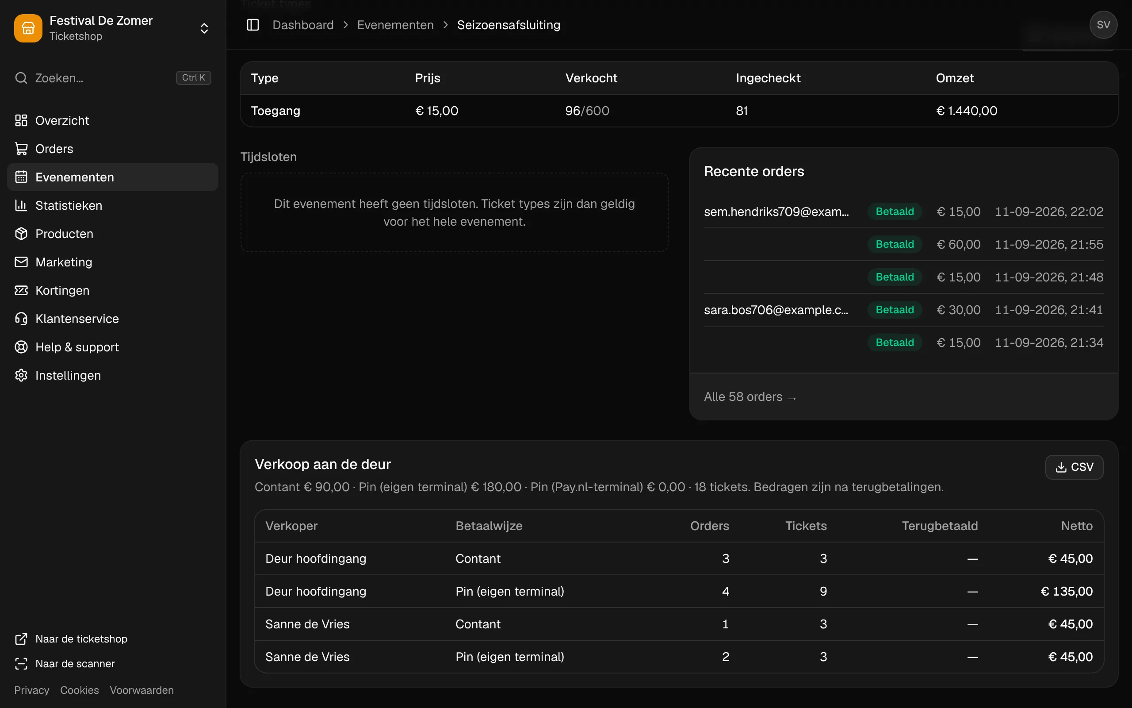Focus the Zoeken search field

[113, 78]
